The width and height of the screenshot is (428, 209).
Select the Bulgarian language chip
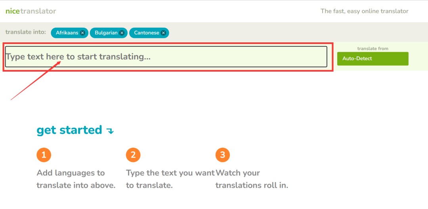[x=106, y=33]
